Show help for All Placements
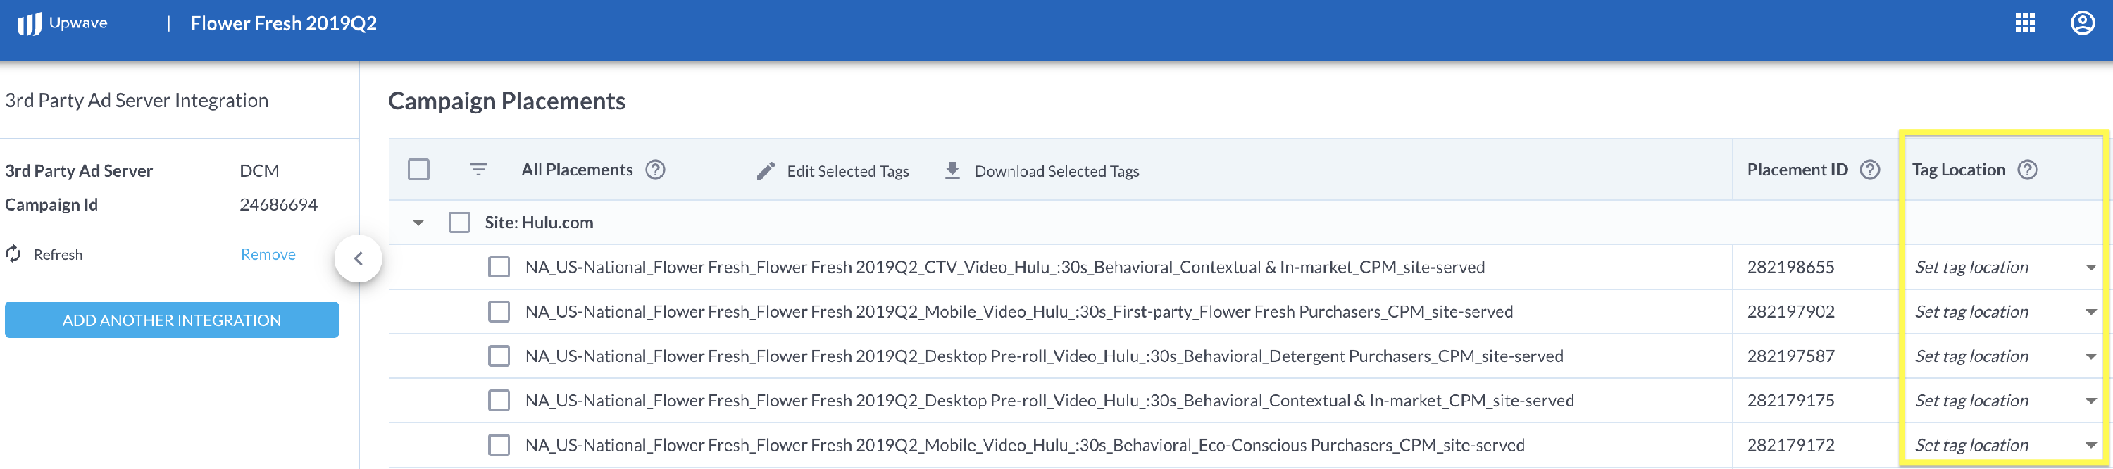The height and width of the screenshot is (469, 2113). [656, 170]
